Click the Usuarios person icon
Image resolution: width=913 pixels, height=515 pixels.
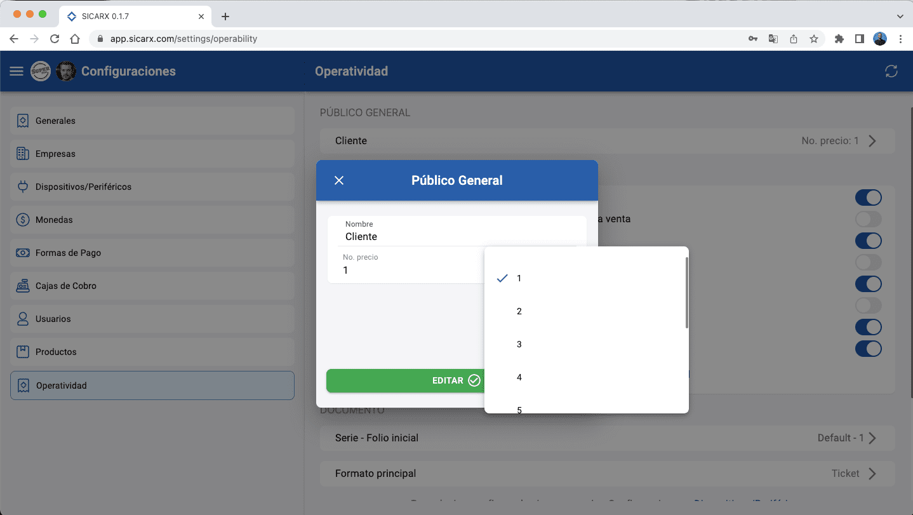coord(23,319)
